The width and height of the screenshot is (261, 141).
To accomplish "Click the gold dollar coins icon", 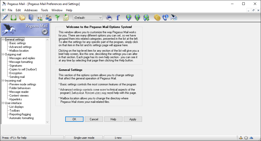I will pos(157,17).
